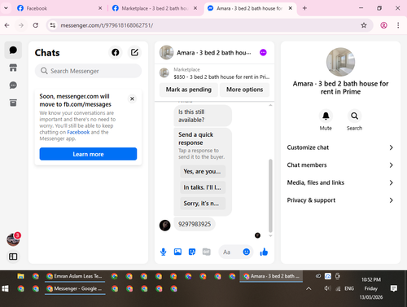Open Chrome profile avatar icon

click(383, 25)
